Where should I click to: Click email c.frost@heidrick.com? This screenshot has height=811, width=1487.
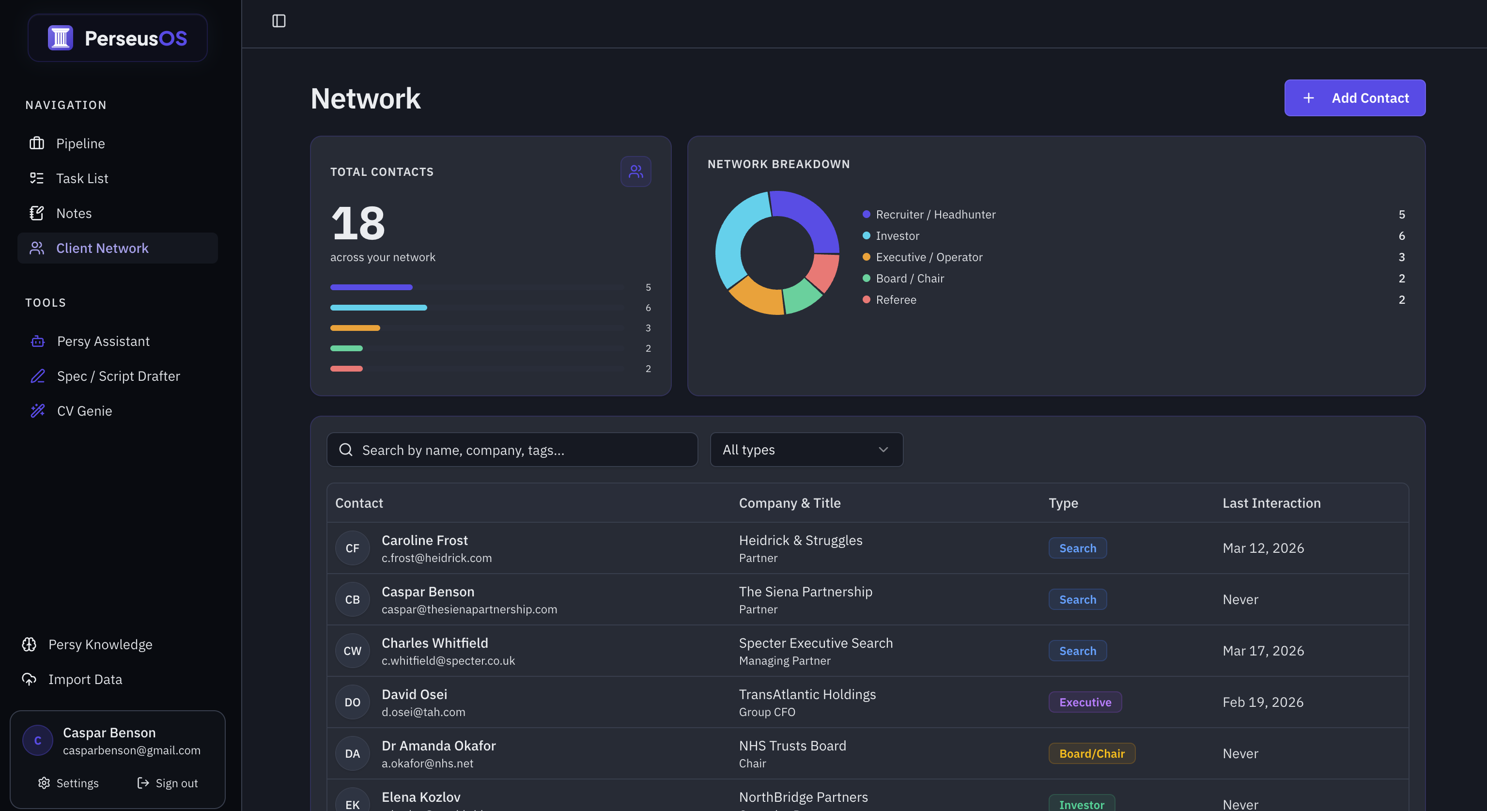tap(436, 558)
